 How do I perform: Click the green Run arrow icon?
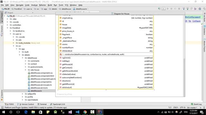pyautogui.click(x=168, y=9)
